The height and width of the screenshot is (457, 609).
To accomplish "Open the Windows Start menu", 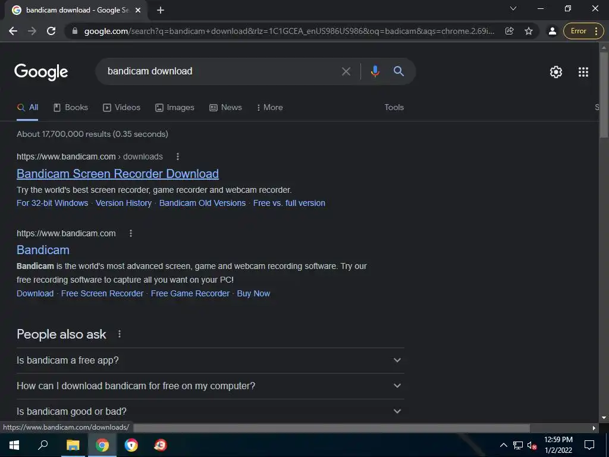I will [14, 445].
